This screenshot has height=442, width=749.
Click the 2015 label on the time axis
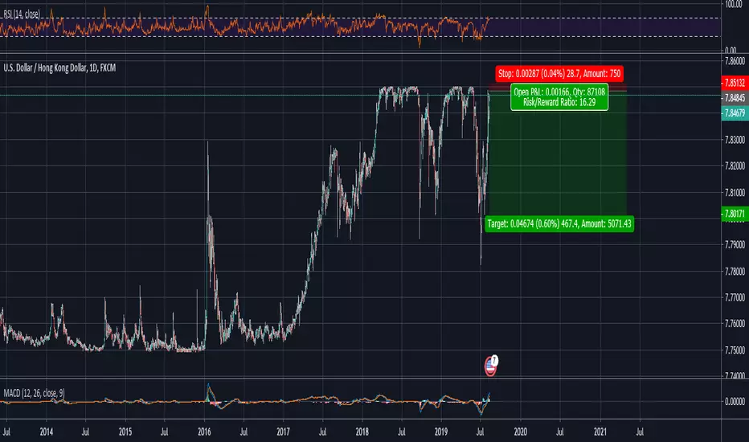pos(125,432)
